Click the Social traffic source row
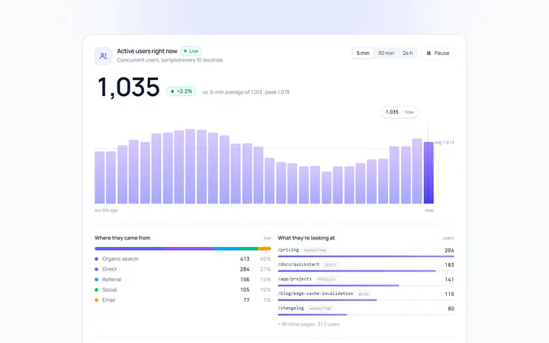This screenshot has width=549, height=343. [x=183, y=290]
